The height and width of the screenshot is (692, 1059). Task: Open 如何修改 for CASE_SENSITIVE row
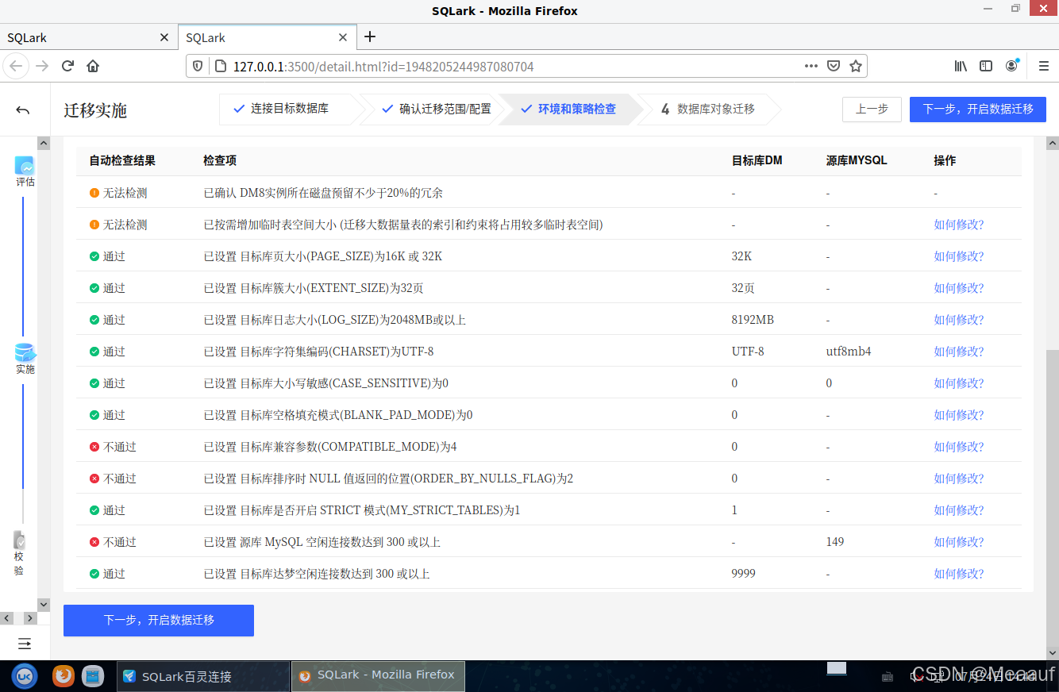click(x=959, y=383)
